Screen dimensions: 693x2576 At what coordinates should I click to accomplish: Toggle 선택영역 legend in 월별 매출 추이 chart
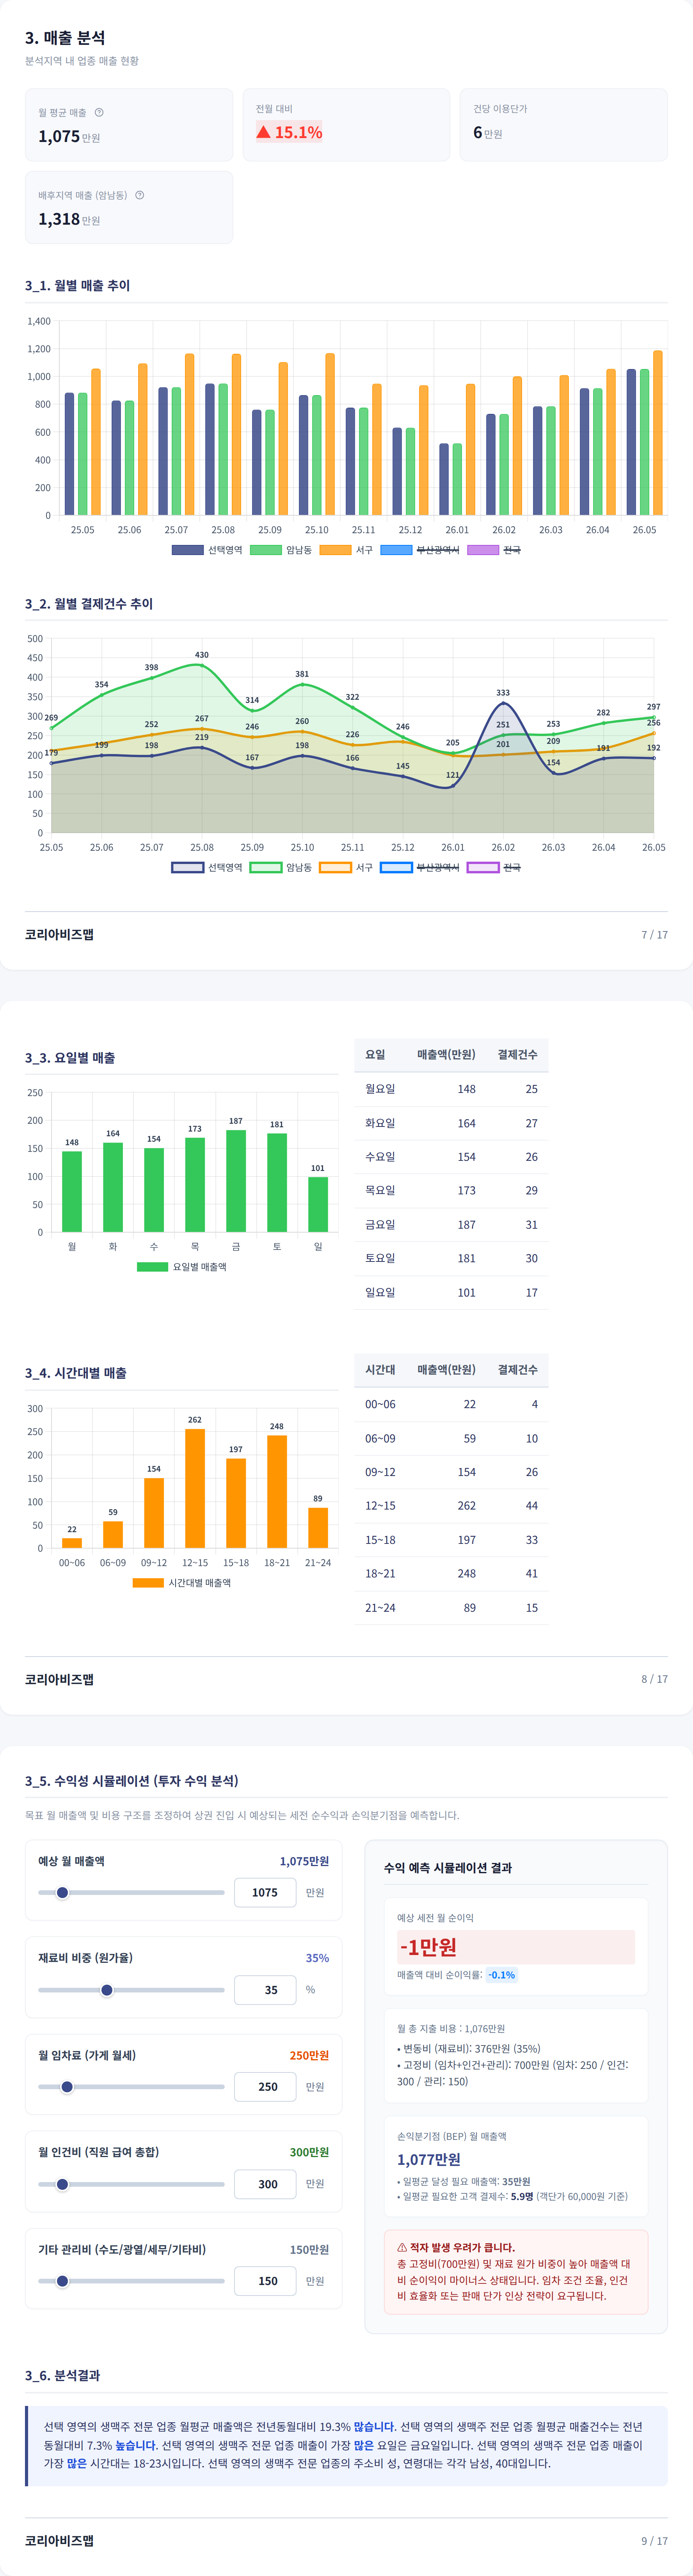click(207, 550)
